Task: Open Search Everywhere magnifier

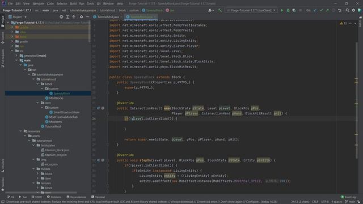Action: [x=347, y=10]
